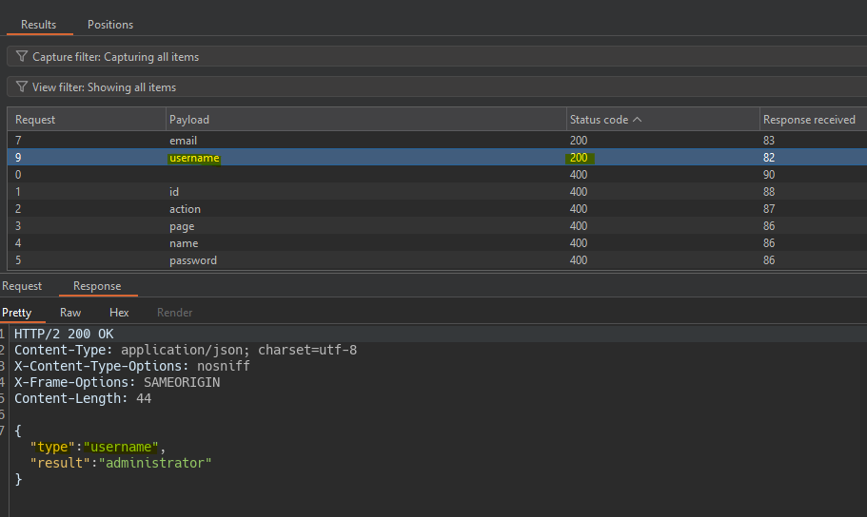Open the Request tab in lower pane
The width and height of the screenshot is (867, 517).
click(22, 286)
